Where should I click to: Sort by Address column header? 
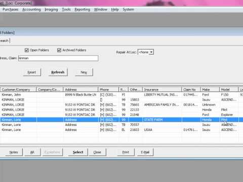[80, 89]
